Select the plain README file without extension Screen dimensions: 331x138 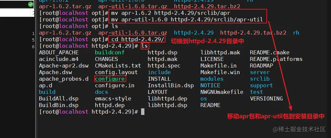210,105
